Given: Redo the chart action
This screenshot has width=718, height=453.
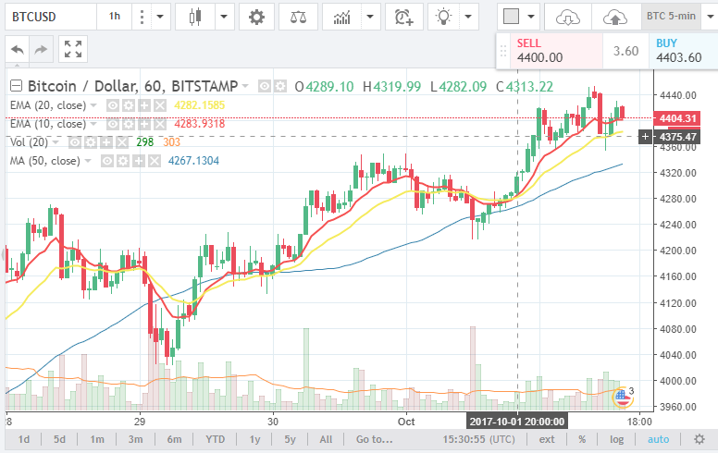Looking at the screenshot, I should (x=42, y=49).
